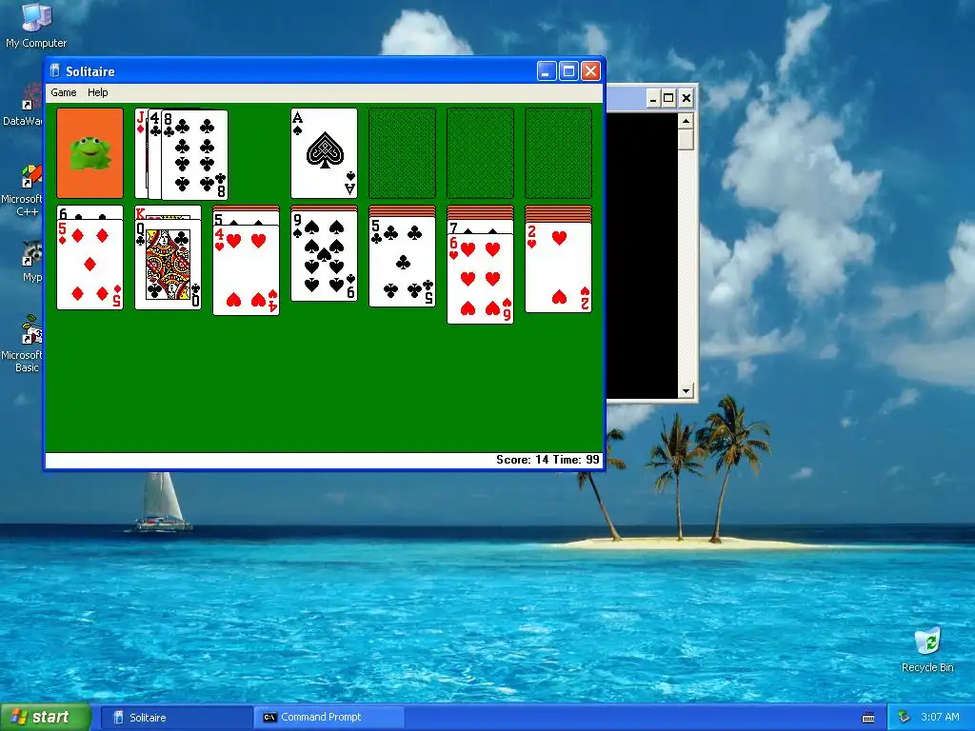Click the Solitaire title bar icon
The image size is (975, 731).
tap(54, 70)
